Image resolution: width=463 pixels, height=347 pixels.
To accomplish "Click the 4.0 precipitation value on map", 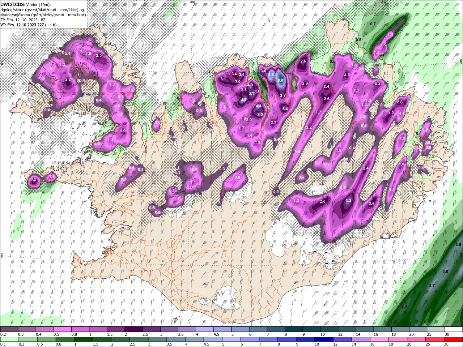I will (x=250, y=85).
